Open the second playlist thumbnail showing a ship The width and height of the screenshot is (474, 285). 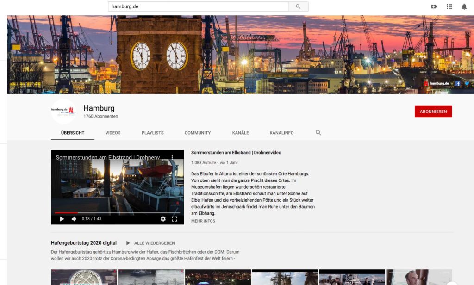[151, 277]
